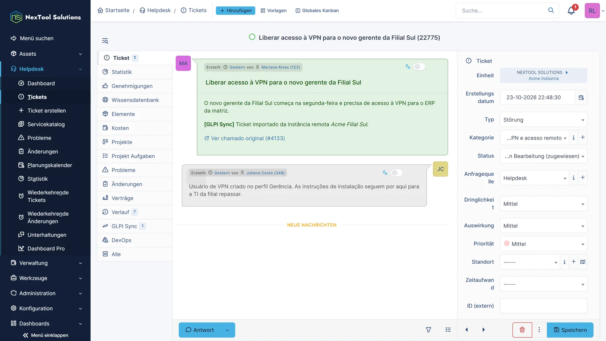606x341 pixels.
Task: Open the Globales Kanban link
Action: click(x=317, y=11)
